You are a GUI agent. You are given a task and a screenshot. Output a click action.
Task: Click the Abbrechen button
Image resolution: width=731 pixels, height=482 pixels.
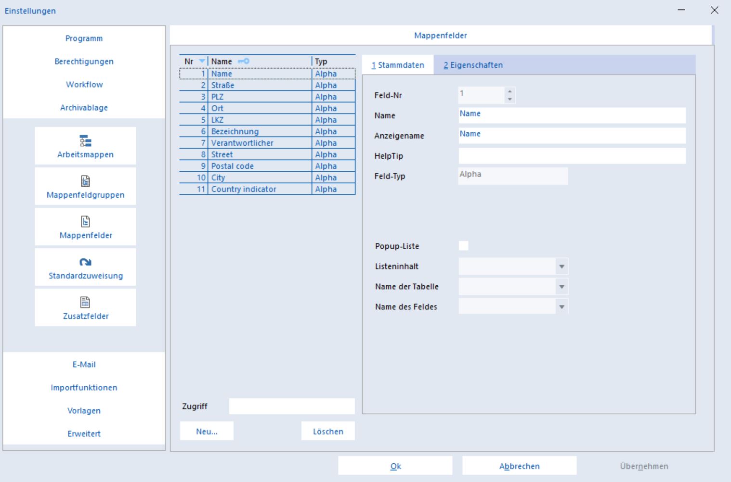click(x=519, y=466)
